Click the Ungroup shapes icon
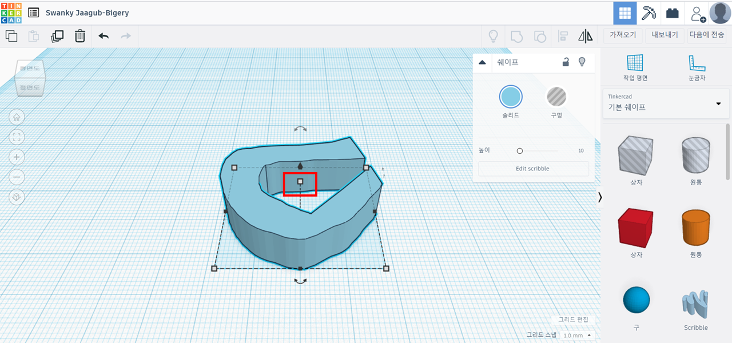 pos(539,36)
